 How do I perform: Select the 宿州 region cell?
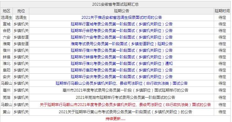pos(7,50)
